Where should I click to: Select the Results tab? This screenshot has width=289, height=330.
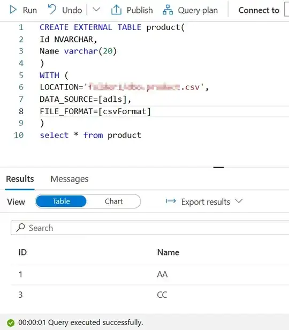[x=20, y=179]
